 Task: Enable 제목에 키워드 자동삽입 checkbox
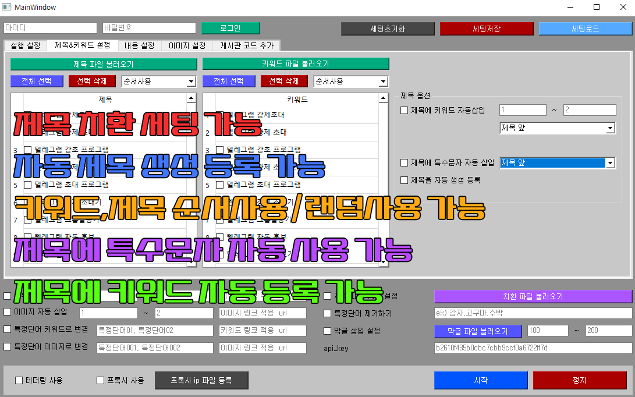click(405, 110)
